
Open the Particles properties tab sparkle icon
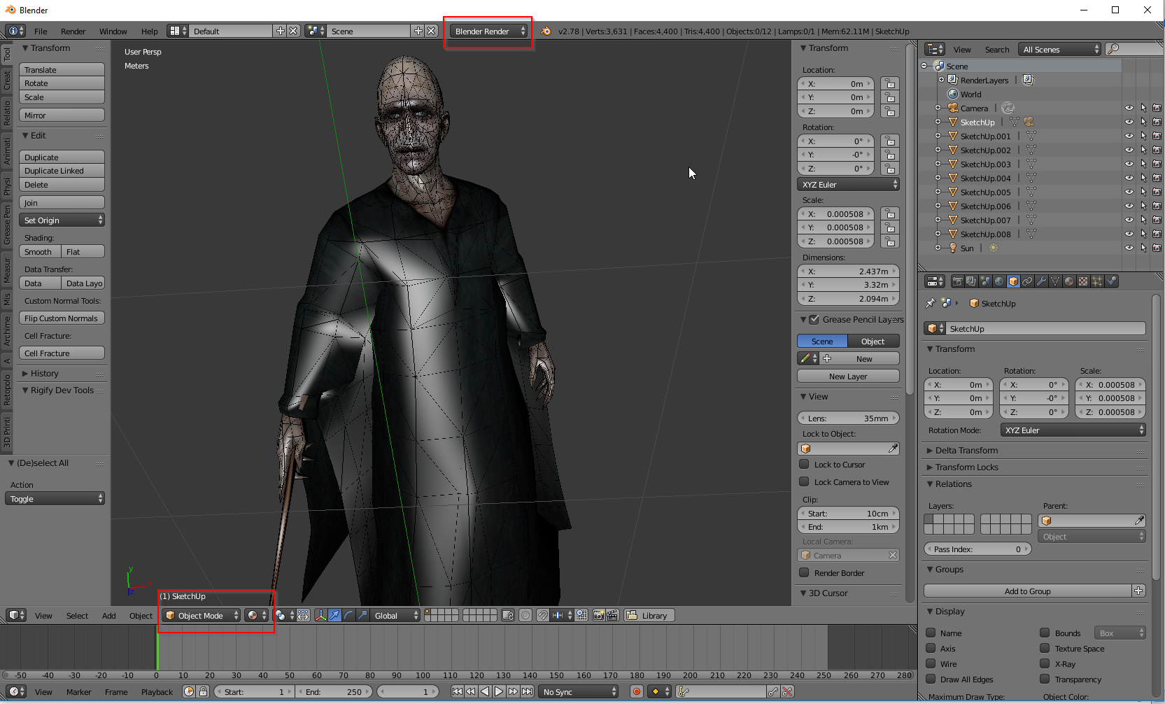(x=1097, y=281)
